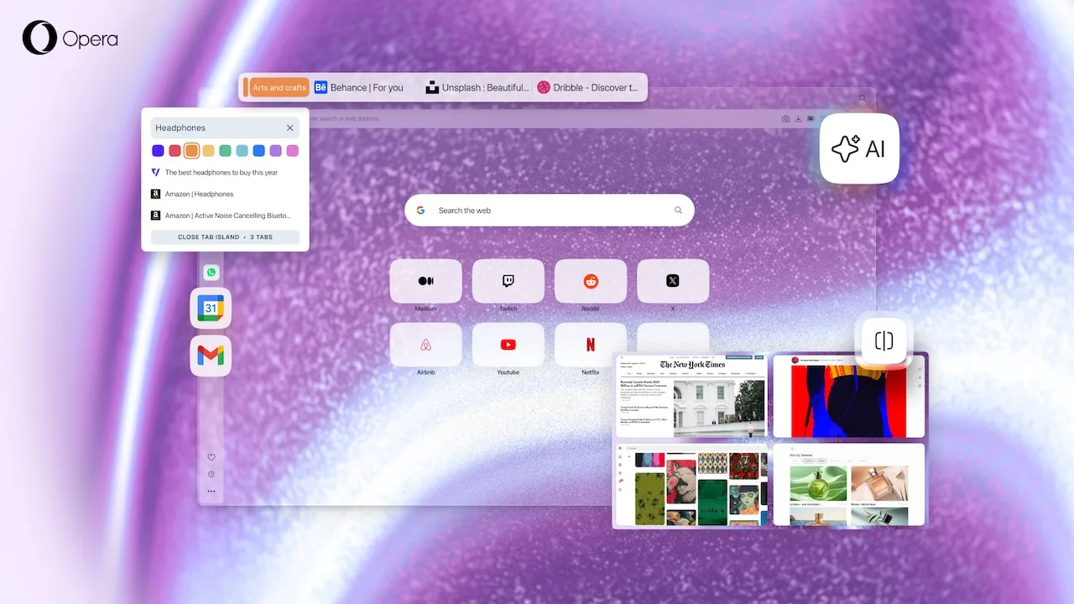
Task: Click inside the Search the web field
Action: 549,210
